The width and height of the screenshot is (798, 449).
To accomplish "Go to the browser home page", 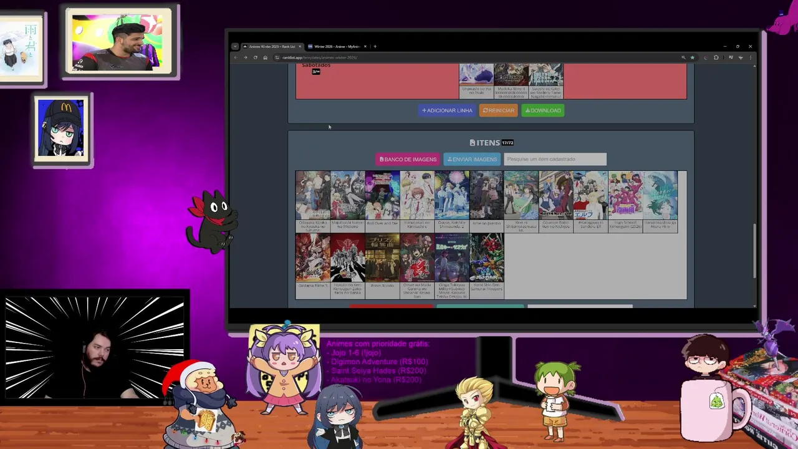I will 265,57.
